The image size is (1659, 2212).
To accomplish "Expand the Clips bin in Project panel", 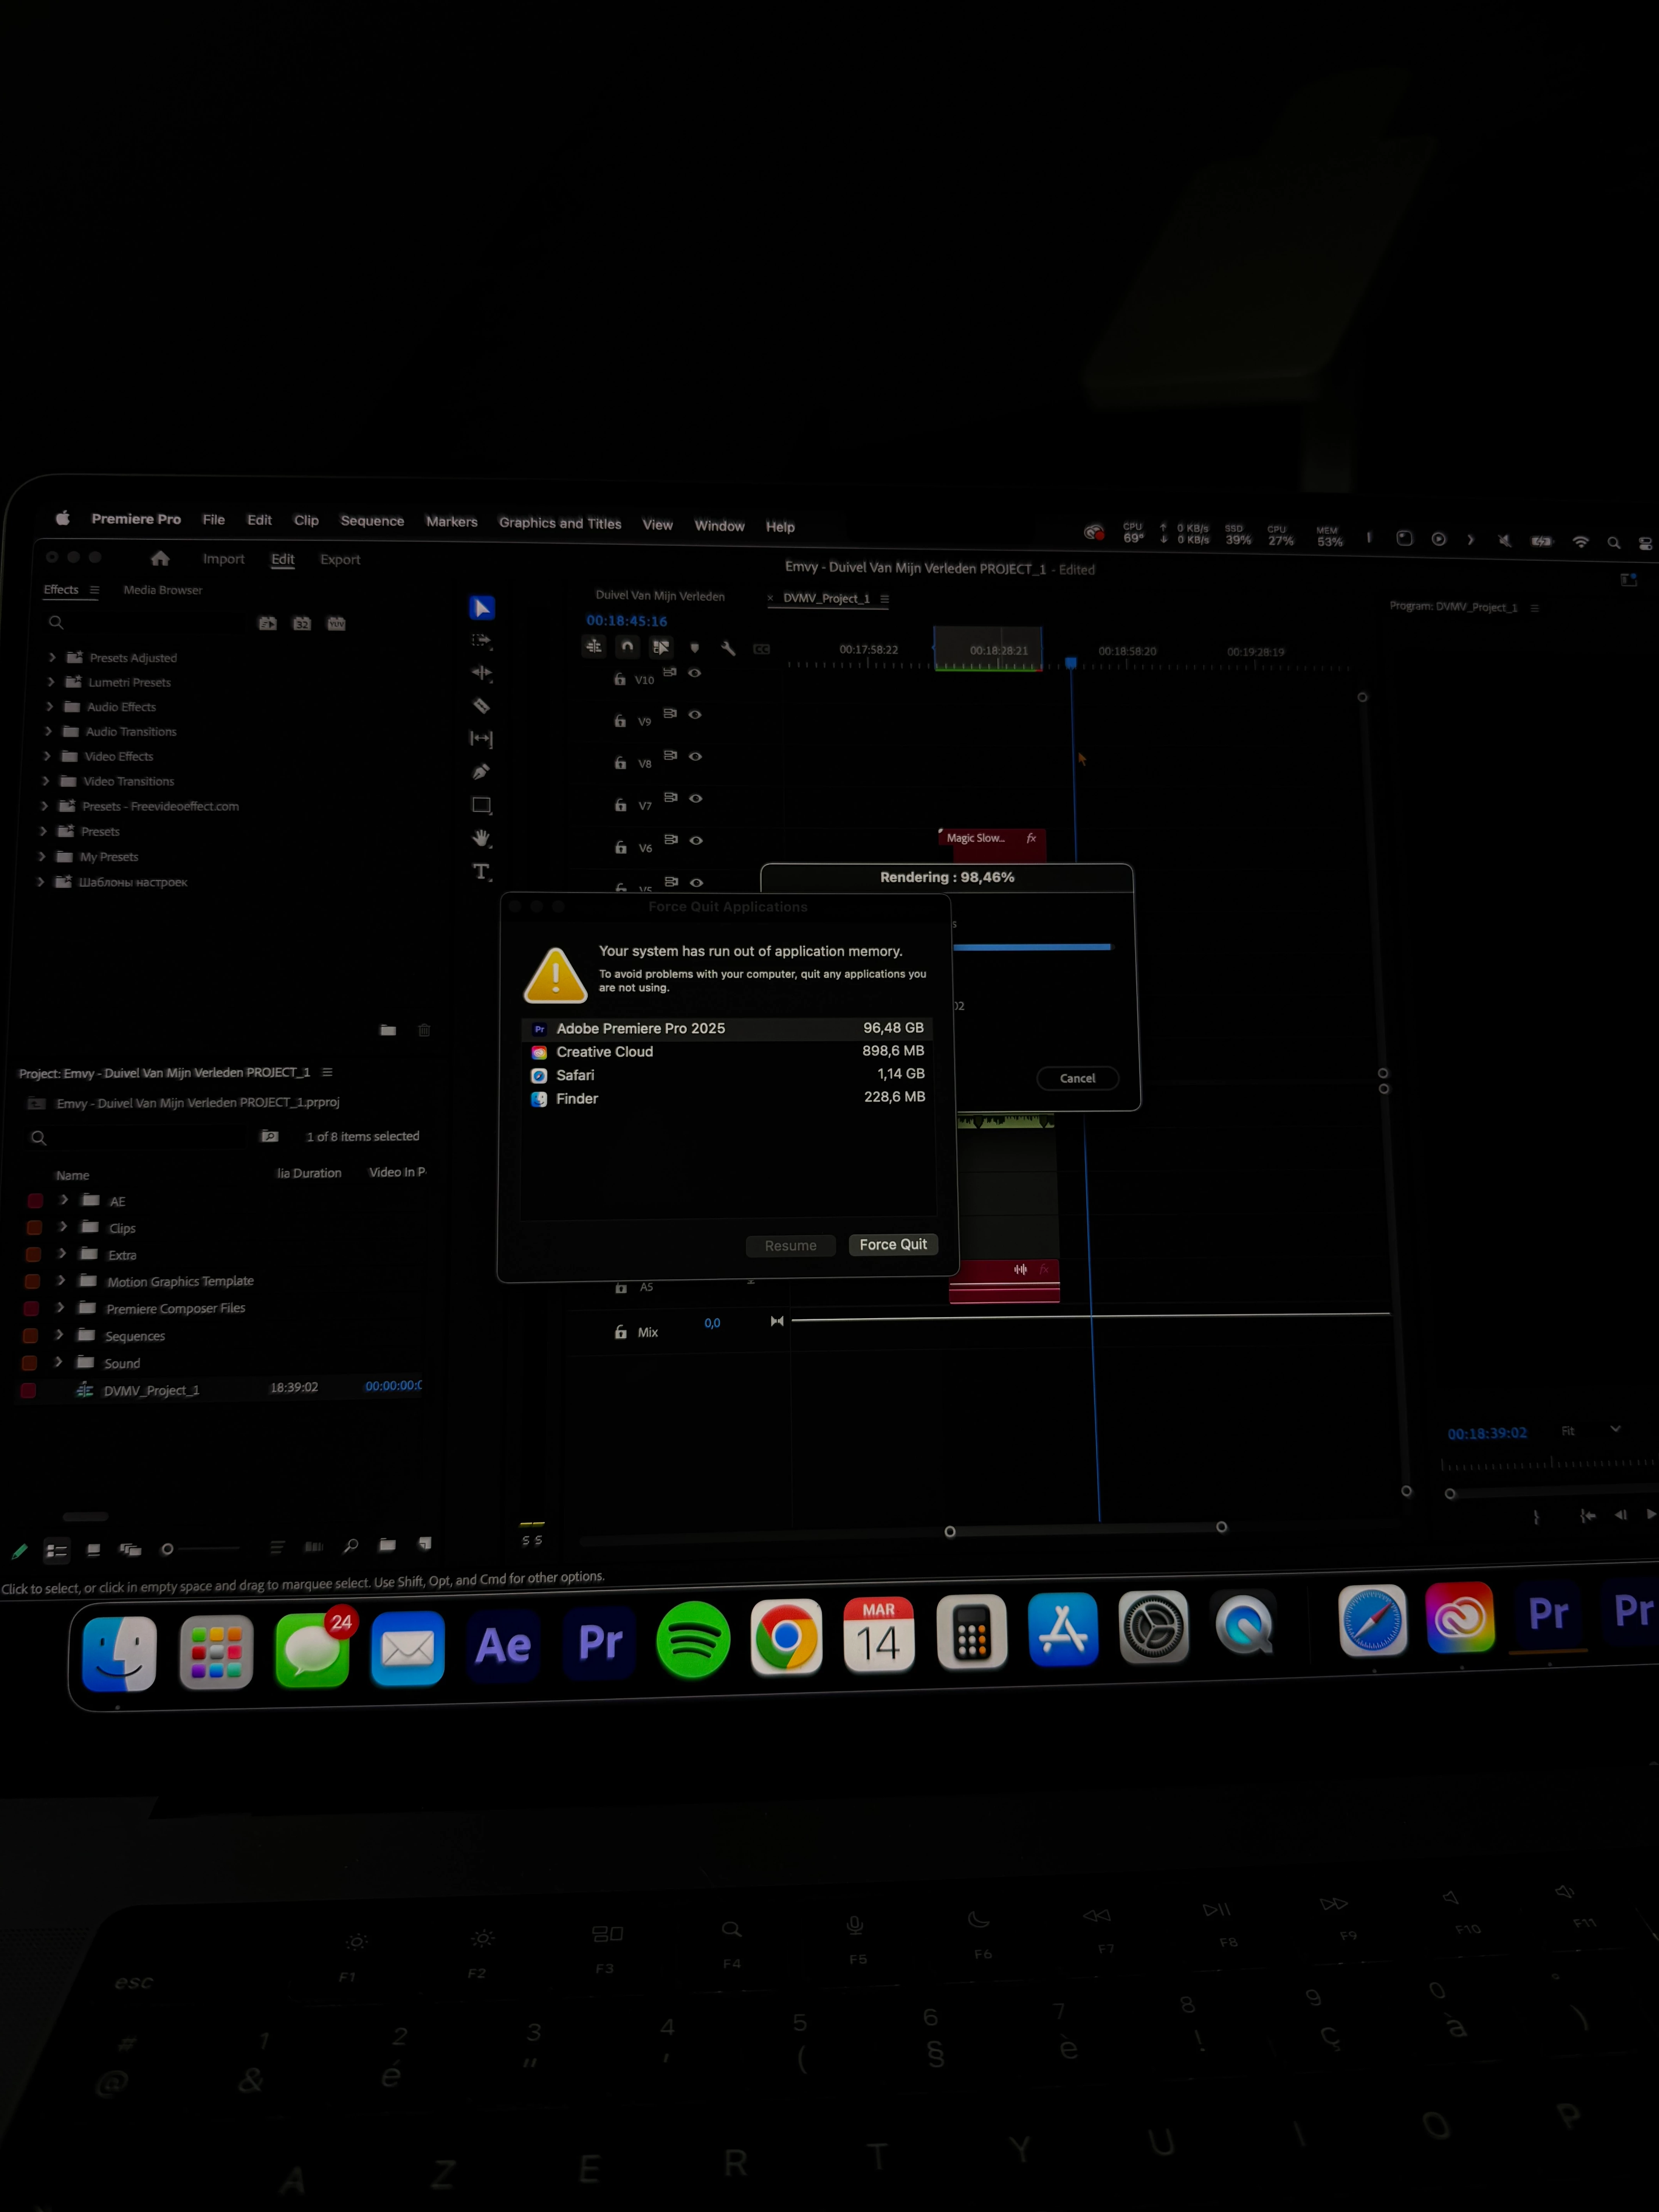I will [63, 1226].
